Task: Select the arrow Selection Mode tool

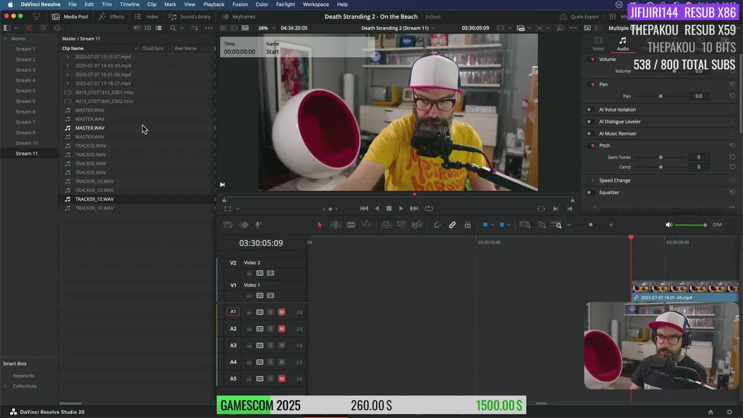Action: 319,225
